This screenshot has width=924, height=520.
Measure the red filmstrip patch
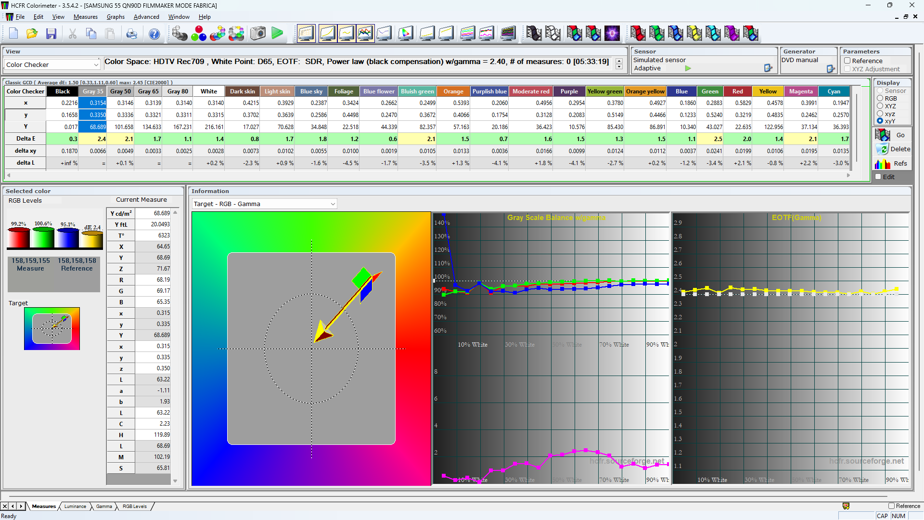coord(638,33)
